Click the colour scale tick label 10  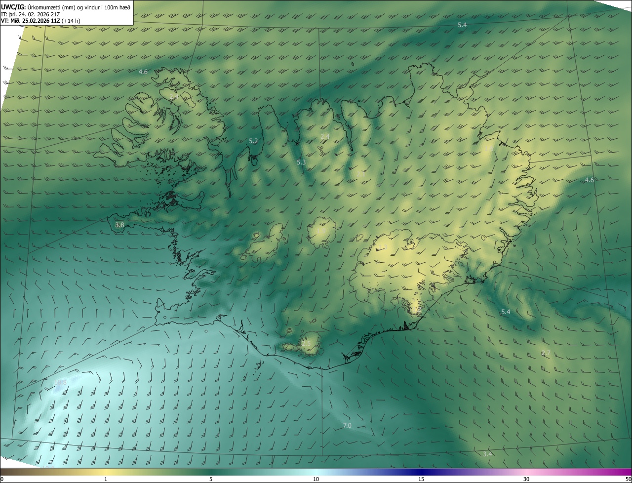(x=316, y=480)
